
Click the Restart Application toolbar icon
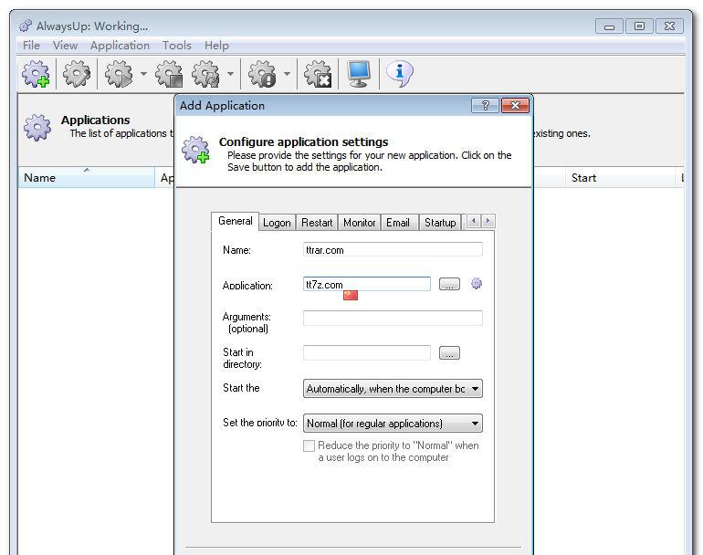(x=205, y=74)
